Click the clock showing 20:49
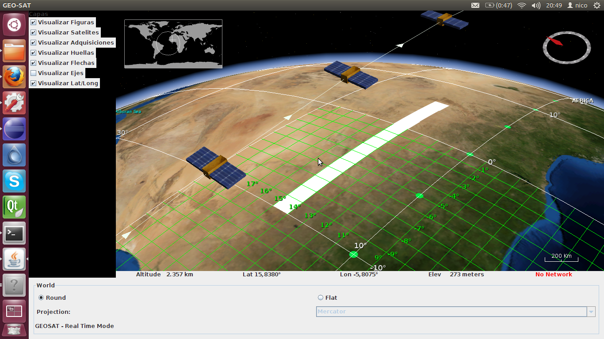Screen dimensions: 604x339 click(x=554, y=5)
